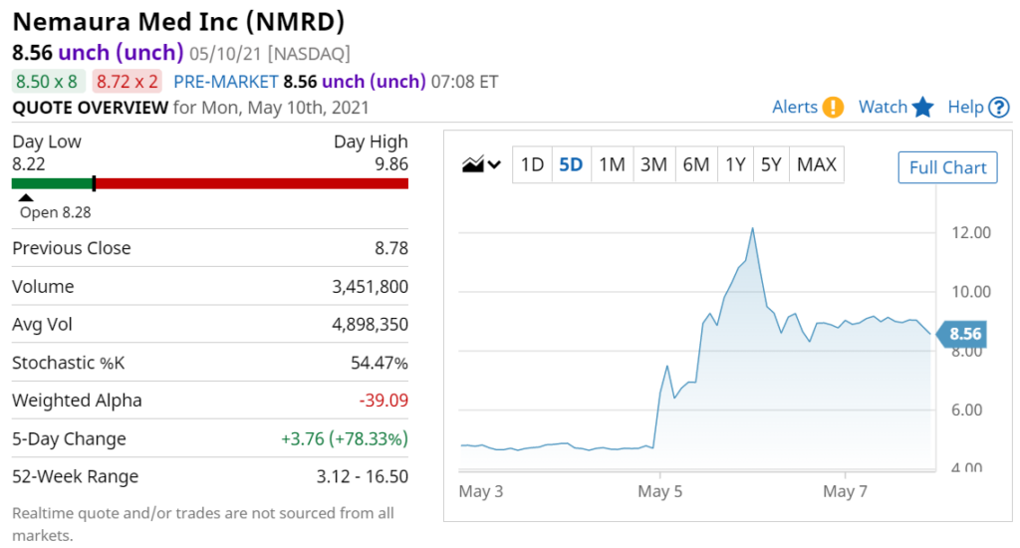Select the MAX chart range
The height and width of the screenshot is (548, 1020).
click(x=817, y=164)
